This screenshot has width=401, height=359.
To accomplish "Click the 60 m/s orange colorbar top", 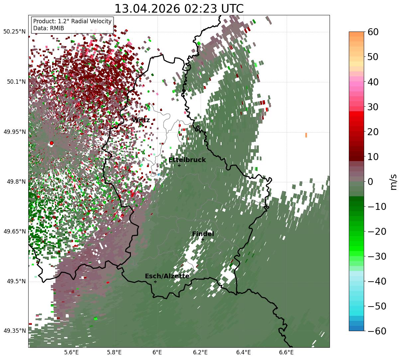I will pos(356,34).
